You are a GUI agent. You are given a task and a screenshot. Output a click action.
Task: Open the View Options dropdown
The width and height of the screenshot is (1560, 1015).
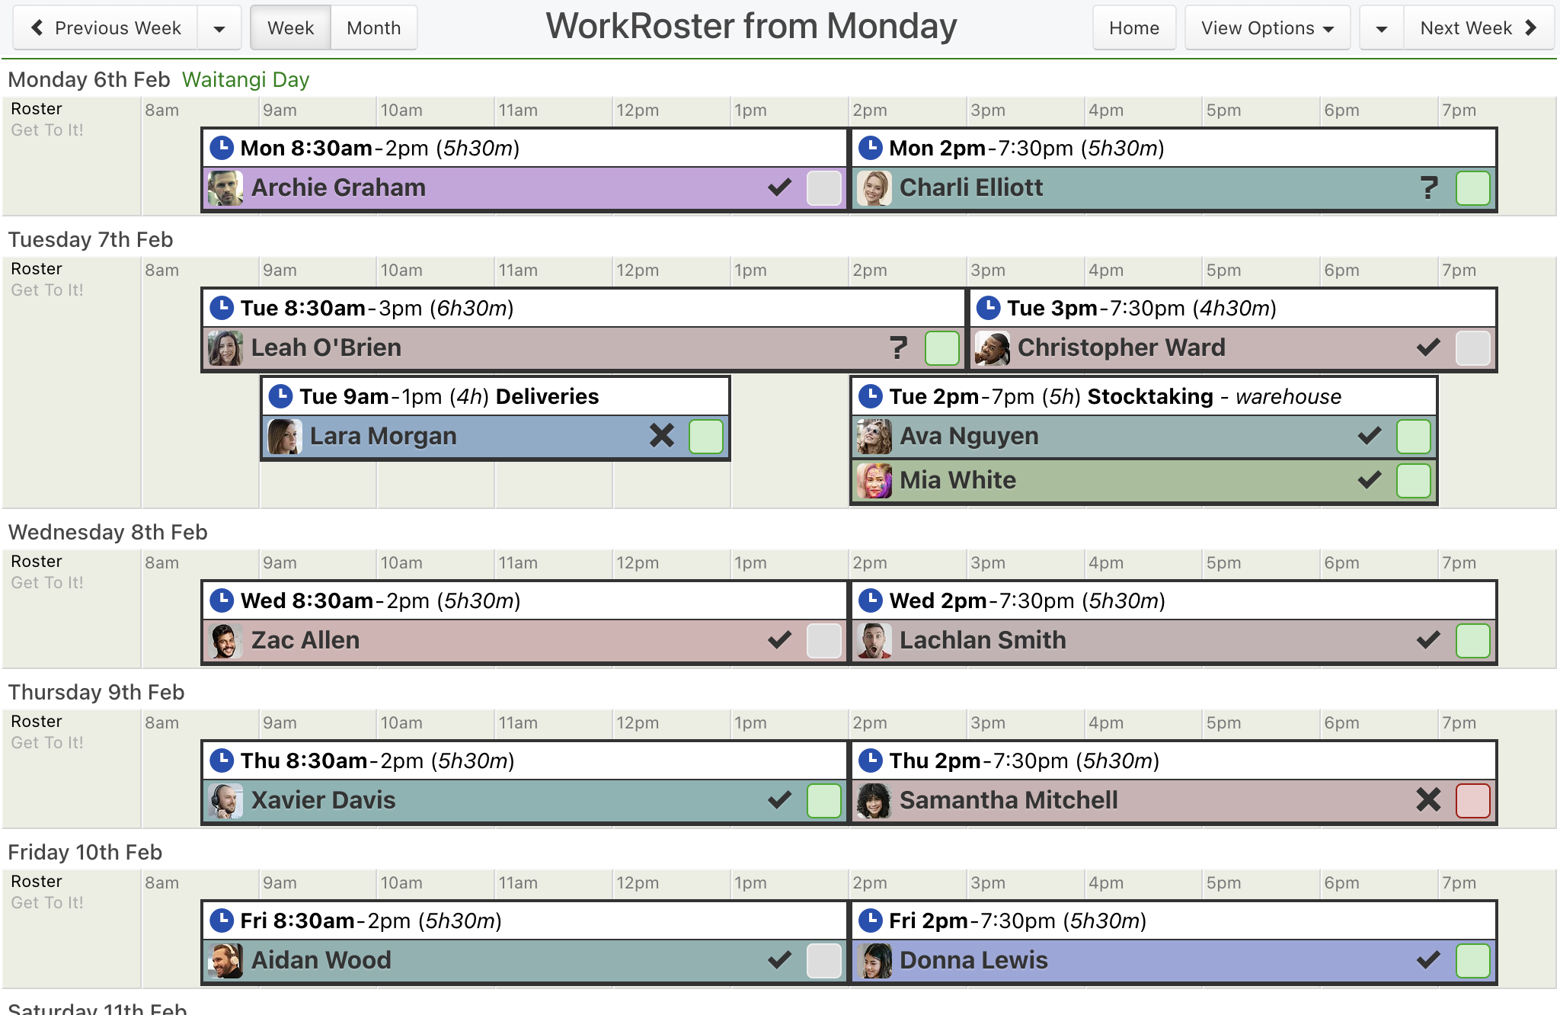tap(1267, 28)
